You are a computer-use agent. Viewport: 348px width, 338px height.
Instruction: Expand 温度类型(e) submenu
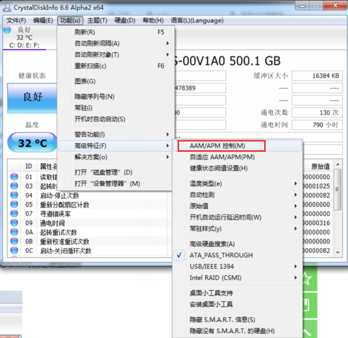point(237,183)
